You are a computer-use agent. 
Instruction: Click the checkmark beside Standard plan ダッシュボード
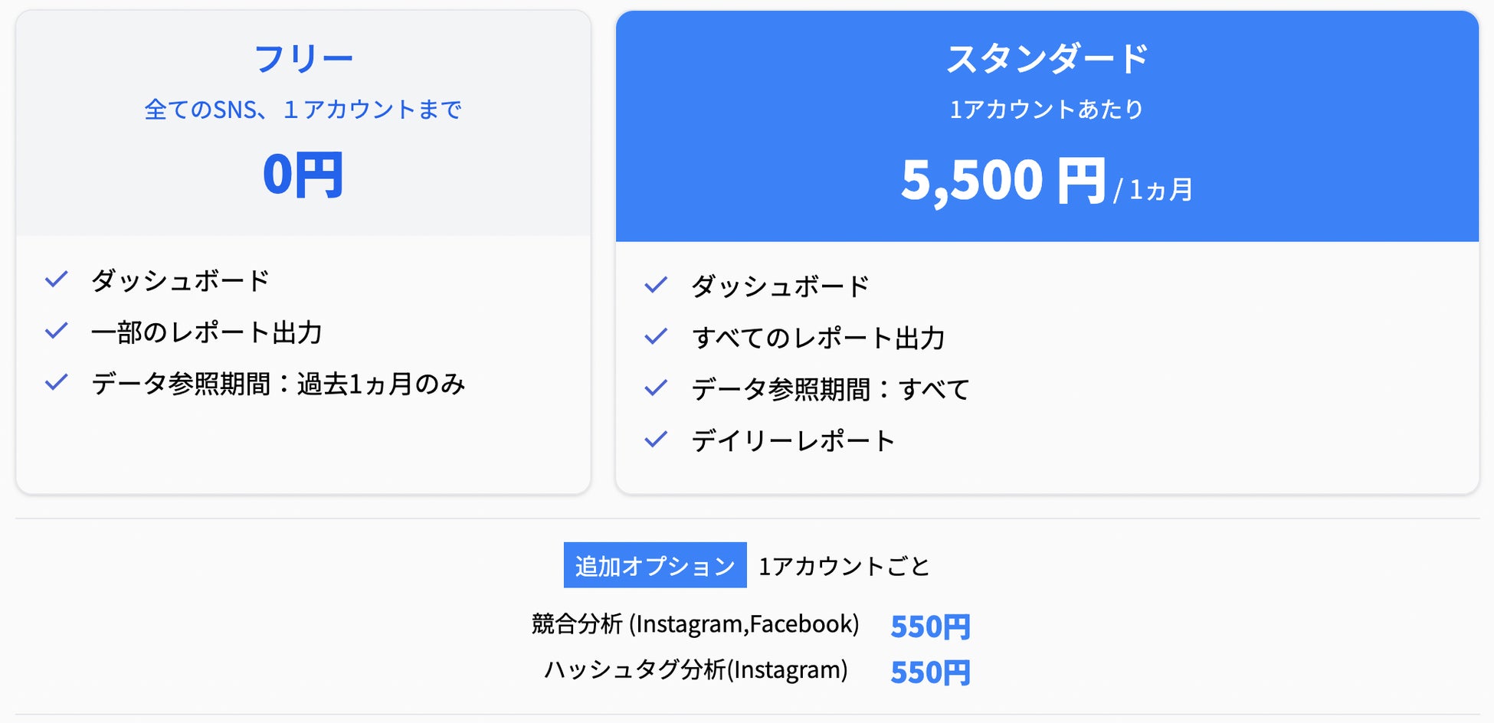pos(656,286)
